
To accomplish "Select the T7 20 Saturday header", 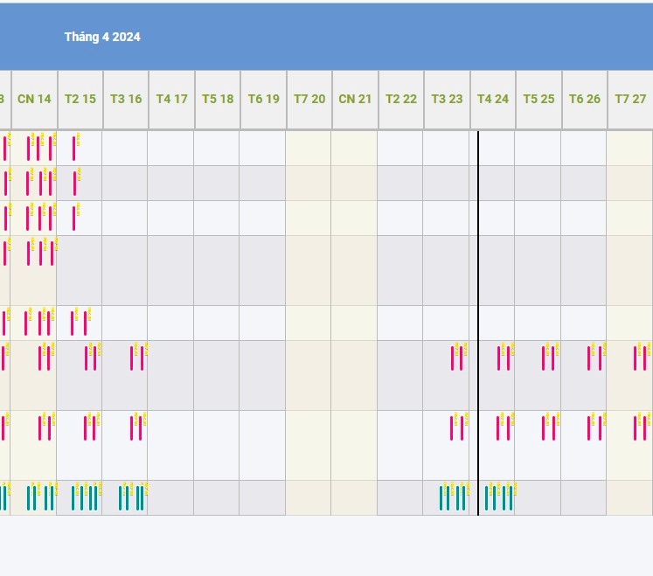I will (x=309, y=99).
